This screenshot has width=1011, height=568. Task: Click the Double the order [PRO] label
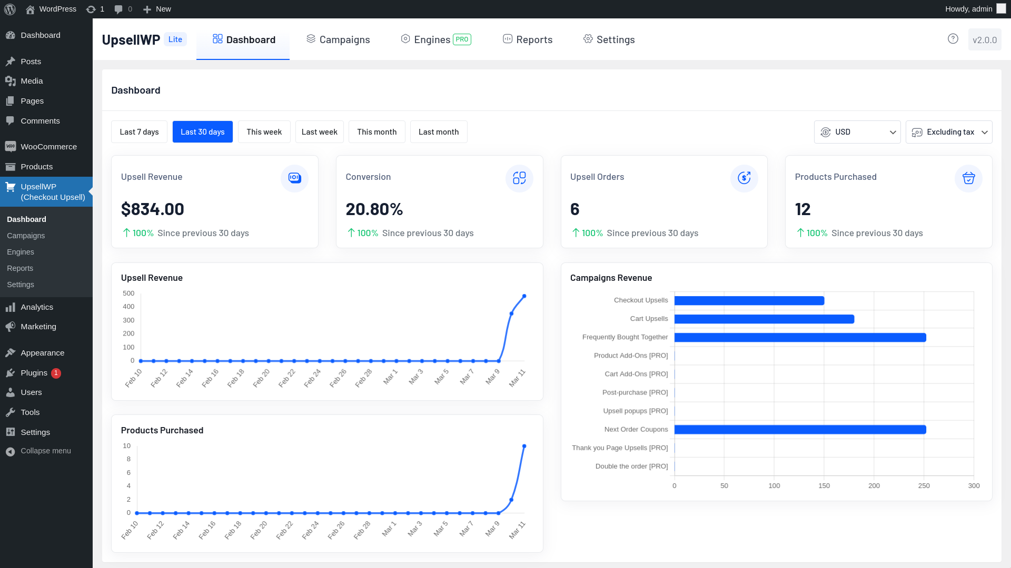point(631,466)
